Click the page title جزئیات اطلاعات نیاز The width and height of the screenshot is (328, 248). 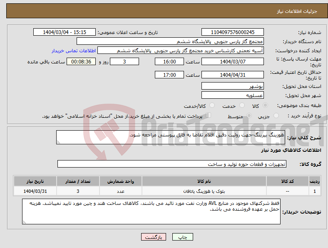(x=297, y=11)
